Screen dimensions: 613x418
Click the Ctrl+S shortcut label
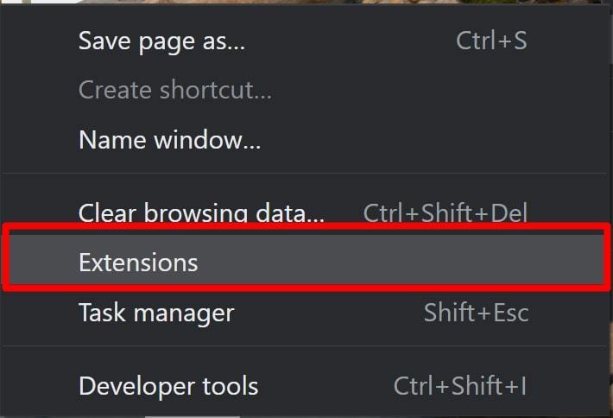tap(491, 41)
